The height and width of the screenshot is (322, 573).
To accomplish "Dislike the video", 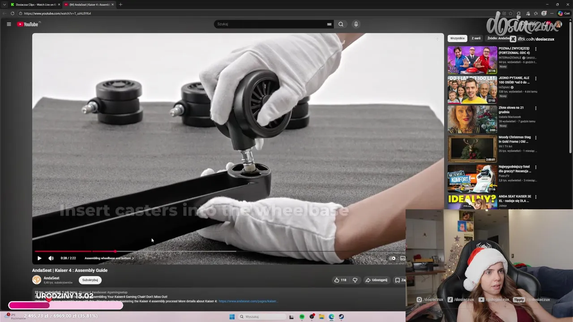I will [355, 280].
